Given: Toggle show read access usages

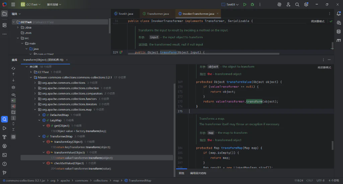Looking at the screenshot, I should (13, 101).
